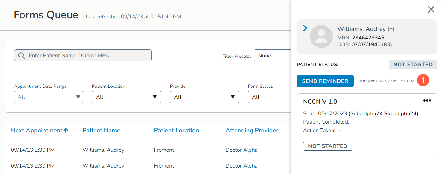Open the Appointment Date Range dropdown
443x174 pixels.
(48, 97)
